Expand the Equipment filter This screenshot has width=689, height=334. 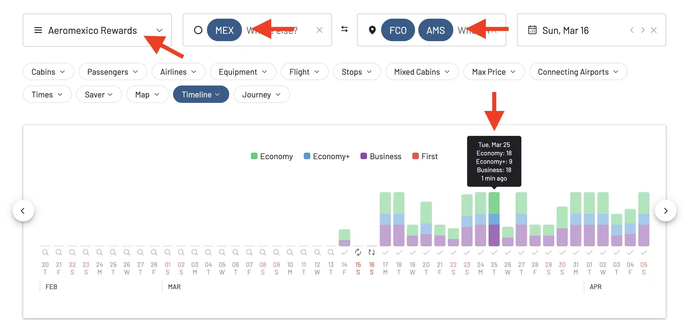243,72
